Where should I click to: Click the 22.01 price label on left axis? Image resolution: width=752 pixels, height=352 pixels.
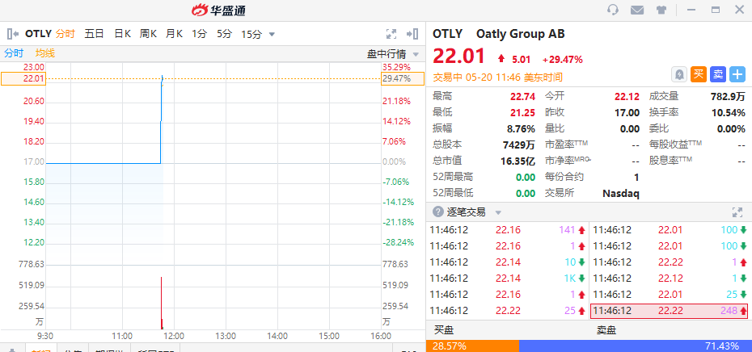click(23, 78)
